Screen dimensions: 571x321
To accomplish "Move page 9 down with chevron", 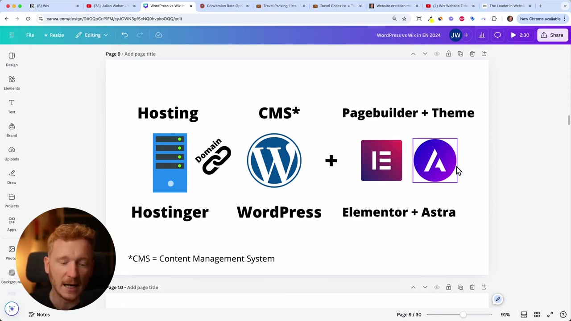I will pyautogui.click(x=425, y=54).
